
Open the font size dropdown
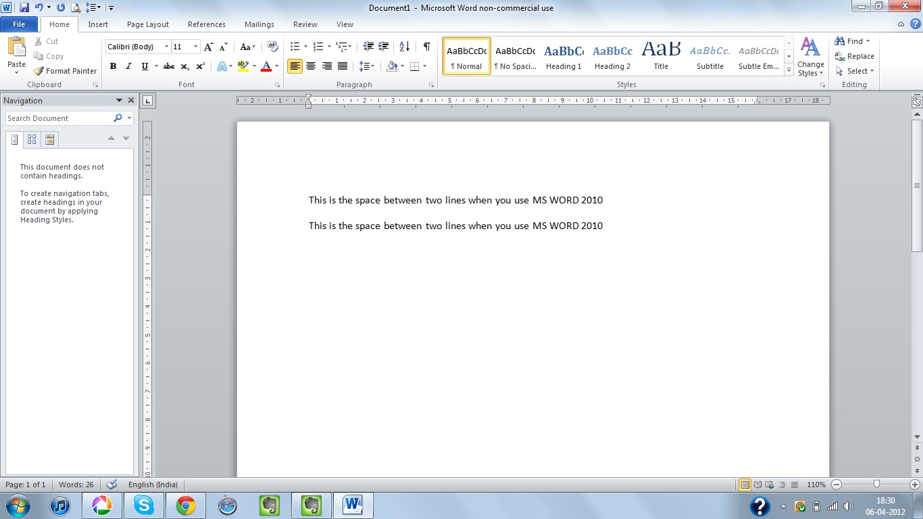pyautogui.click(x=195, y=47)
